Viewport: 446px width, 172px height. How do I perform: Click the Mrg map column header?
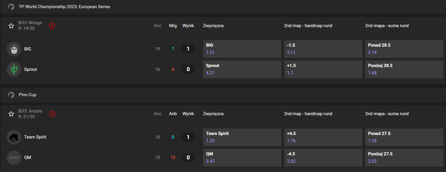(173, 26)
